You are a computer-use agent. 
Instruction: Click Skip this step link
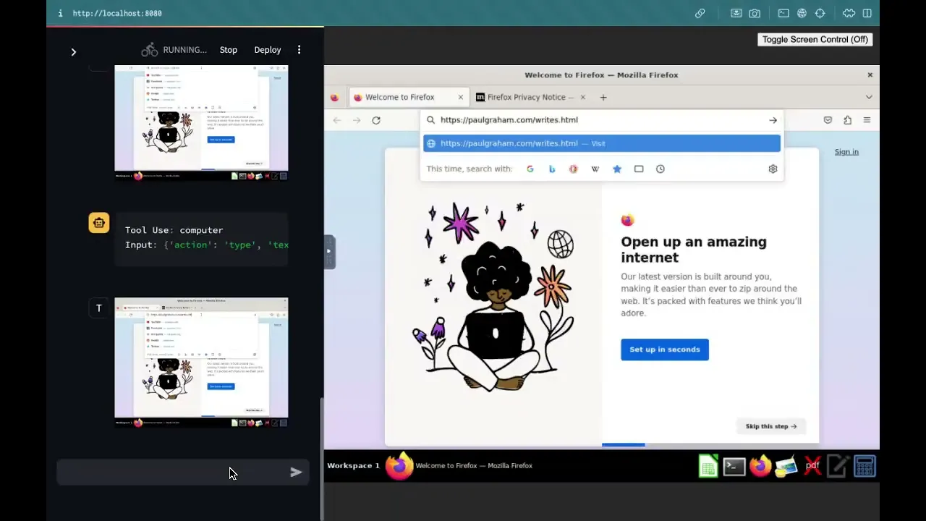point(771,426)
